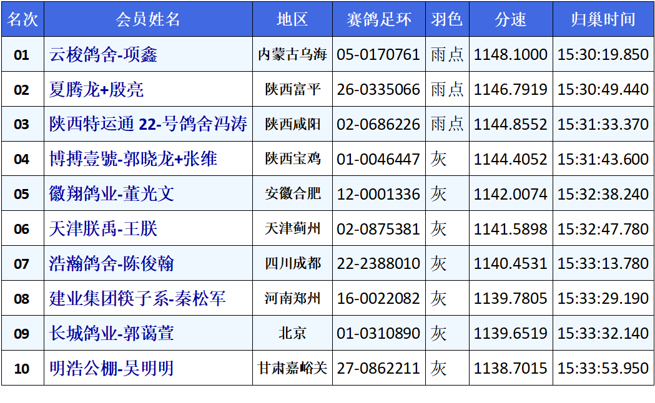The width and height of the screenshot is (655, 403).
Task: Click the speed value 1138.7015
Action: tap(510, 369)
